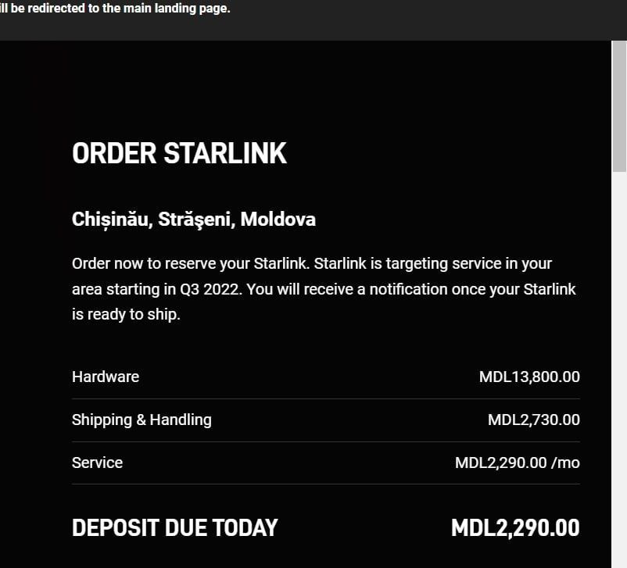Click the ORDER STARLINK heading
Viewport: 627px width, 568px height.
pyautogui.click(x=179, y=153)
